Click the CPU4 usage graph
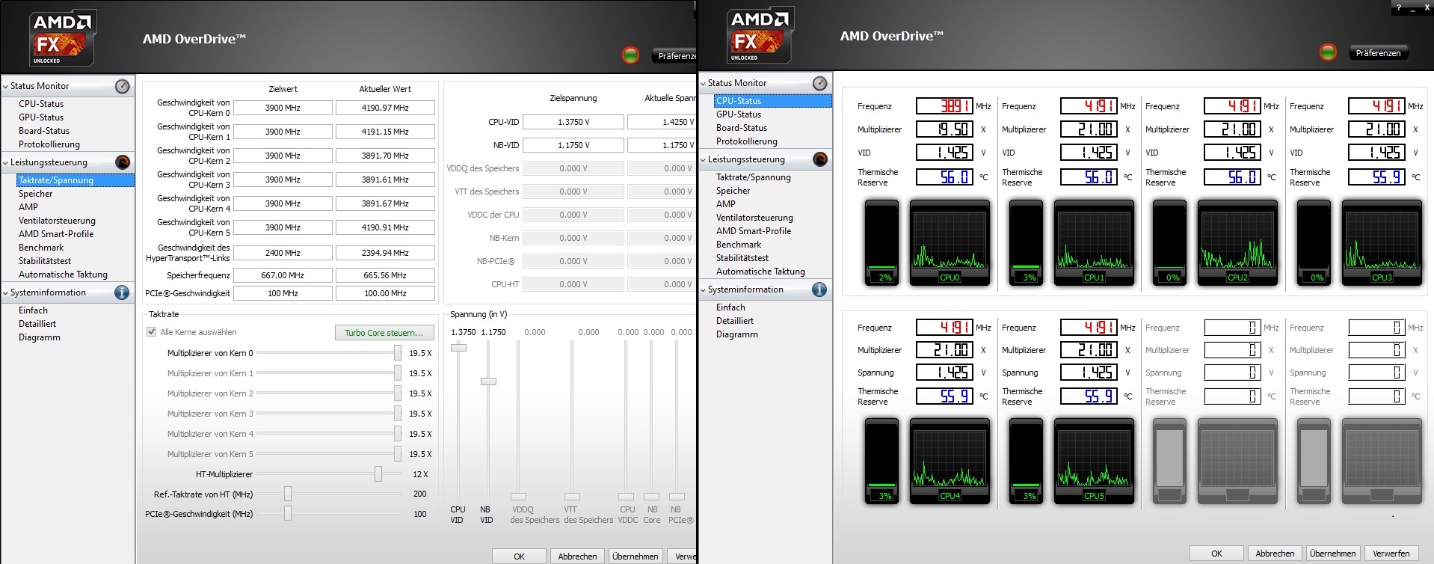Screen dimensions: 1434x564 coord(950,462)
